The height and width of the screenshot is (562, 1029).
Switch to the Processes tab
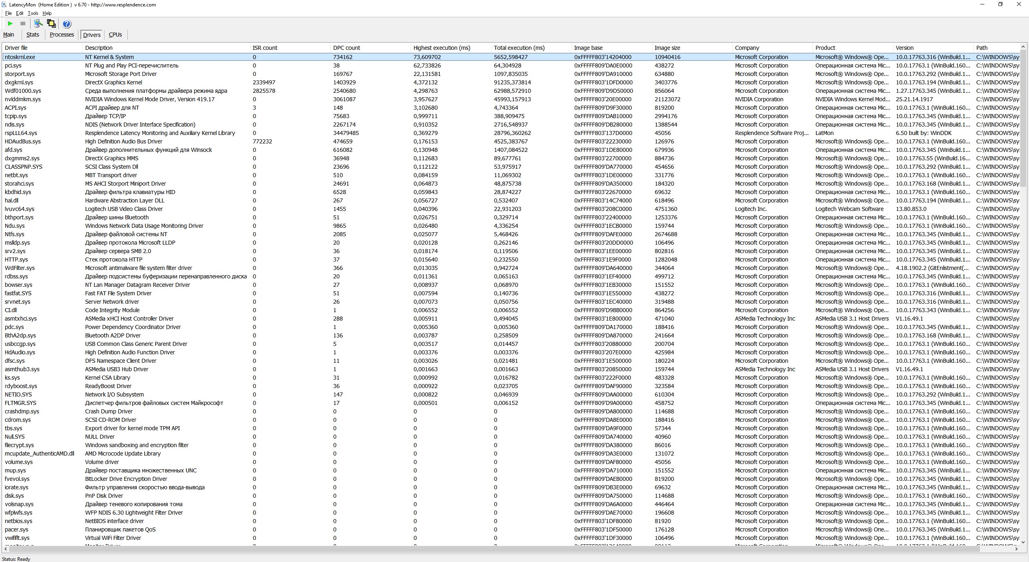[61, 35]
